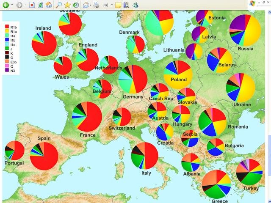Image resolution: width=271 pixels, height=203 pixels.
Task: Open the History panel icon
Action: click(75, 5)
